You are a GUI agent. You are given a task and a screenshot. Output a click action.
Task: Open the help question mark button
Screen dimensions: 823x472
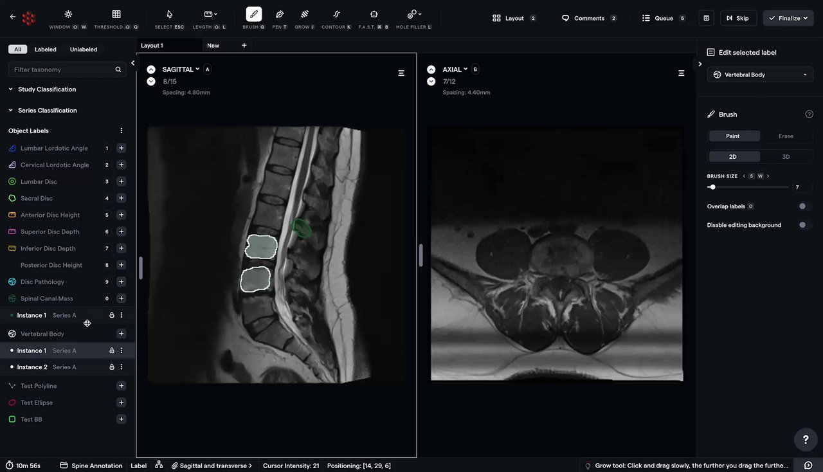click(x=806, y=439)
